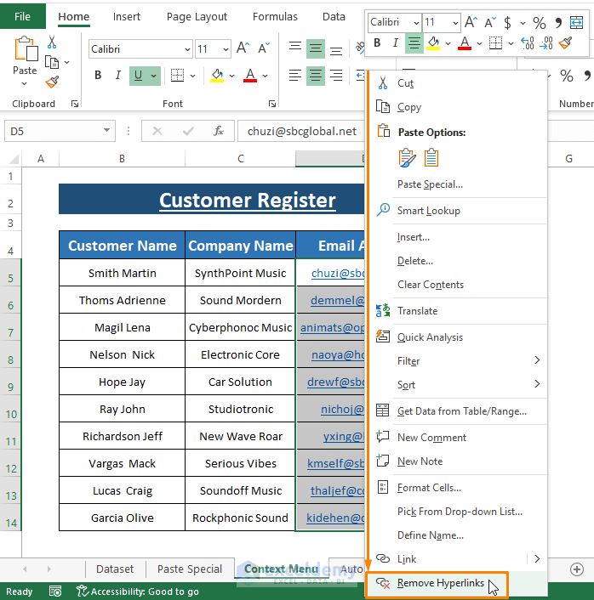Click the ribbon borders icon

pyautogui.click(x=177, y=76)
